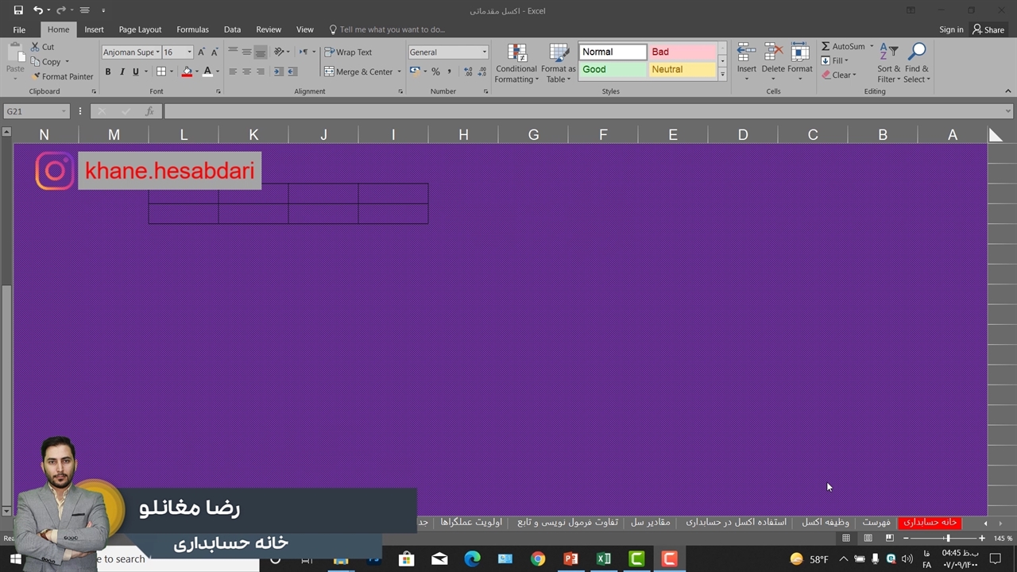1017x572 pixels.
Task: Click the AutoSum sigma icon
Action: tap(826, 47)
